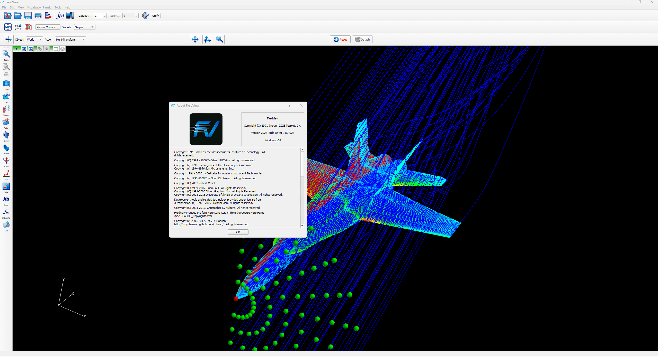Click the add window down arrow icon
The width and height of the screenshot is (658, 357).
[31, 49]
